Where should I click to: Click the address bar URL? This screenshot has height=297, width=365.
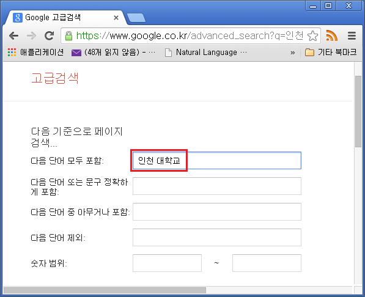(x=190, y=36)
